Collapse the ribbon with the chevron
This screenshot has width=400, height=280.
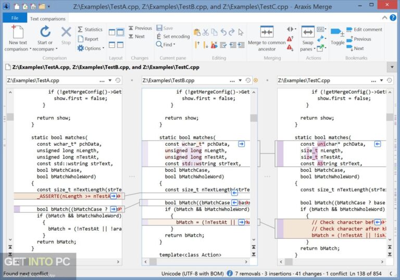pyautogui.click(x=384, y=18)
